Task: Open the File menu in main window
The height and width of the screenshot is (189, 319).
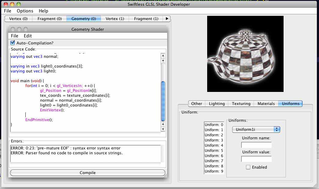Action: [x=8, y=11]
